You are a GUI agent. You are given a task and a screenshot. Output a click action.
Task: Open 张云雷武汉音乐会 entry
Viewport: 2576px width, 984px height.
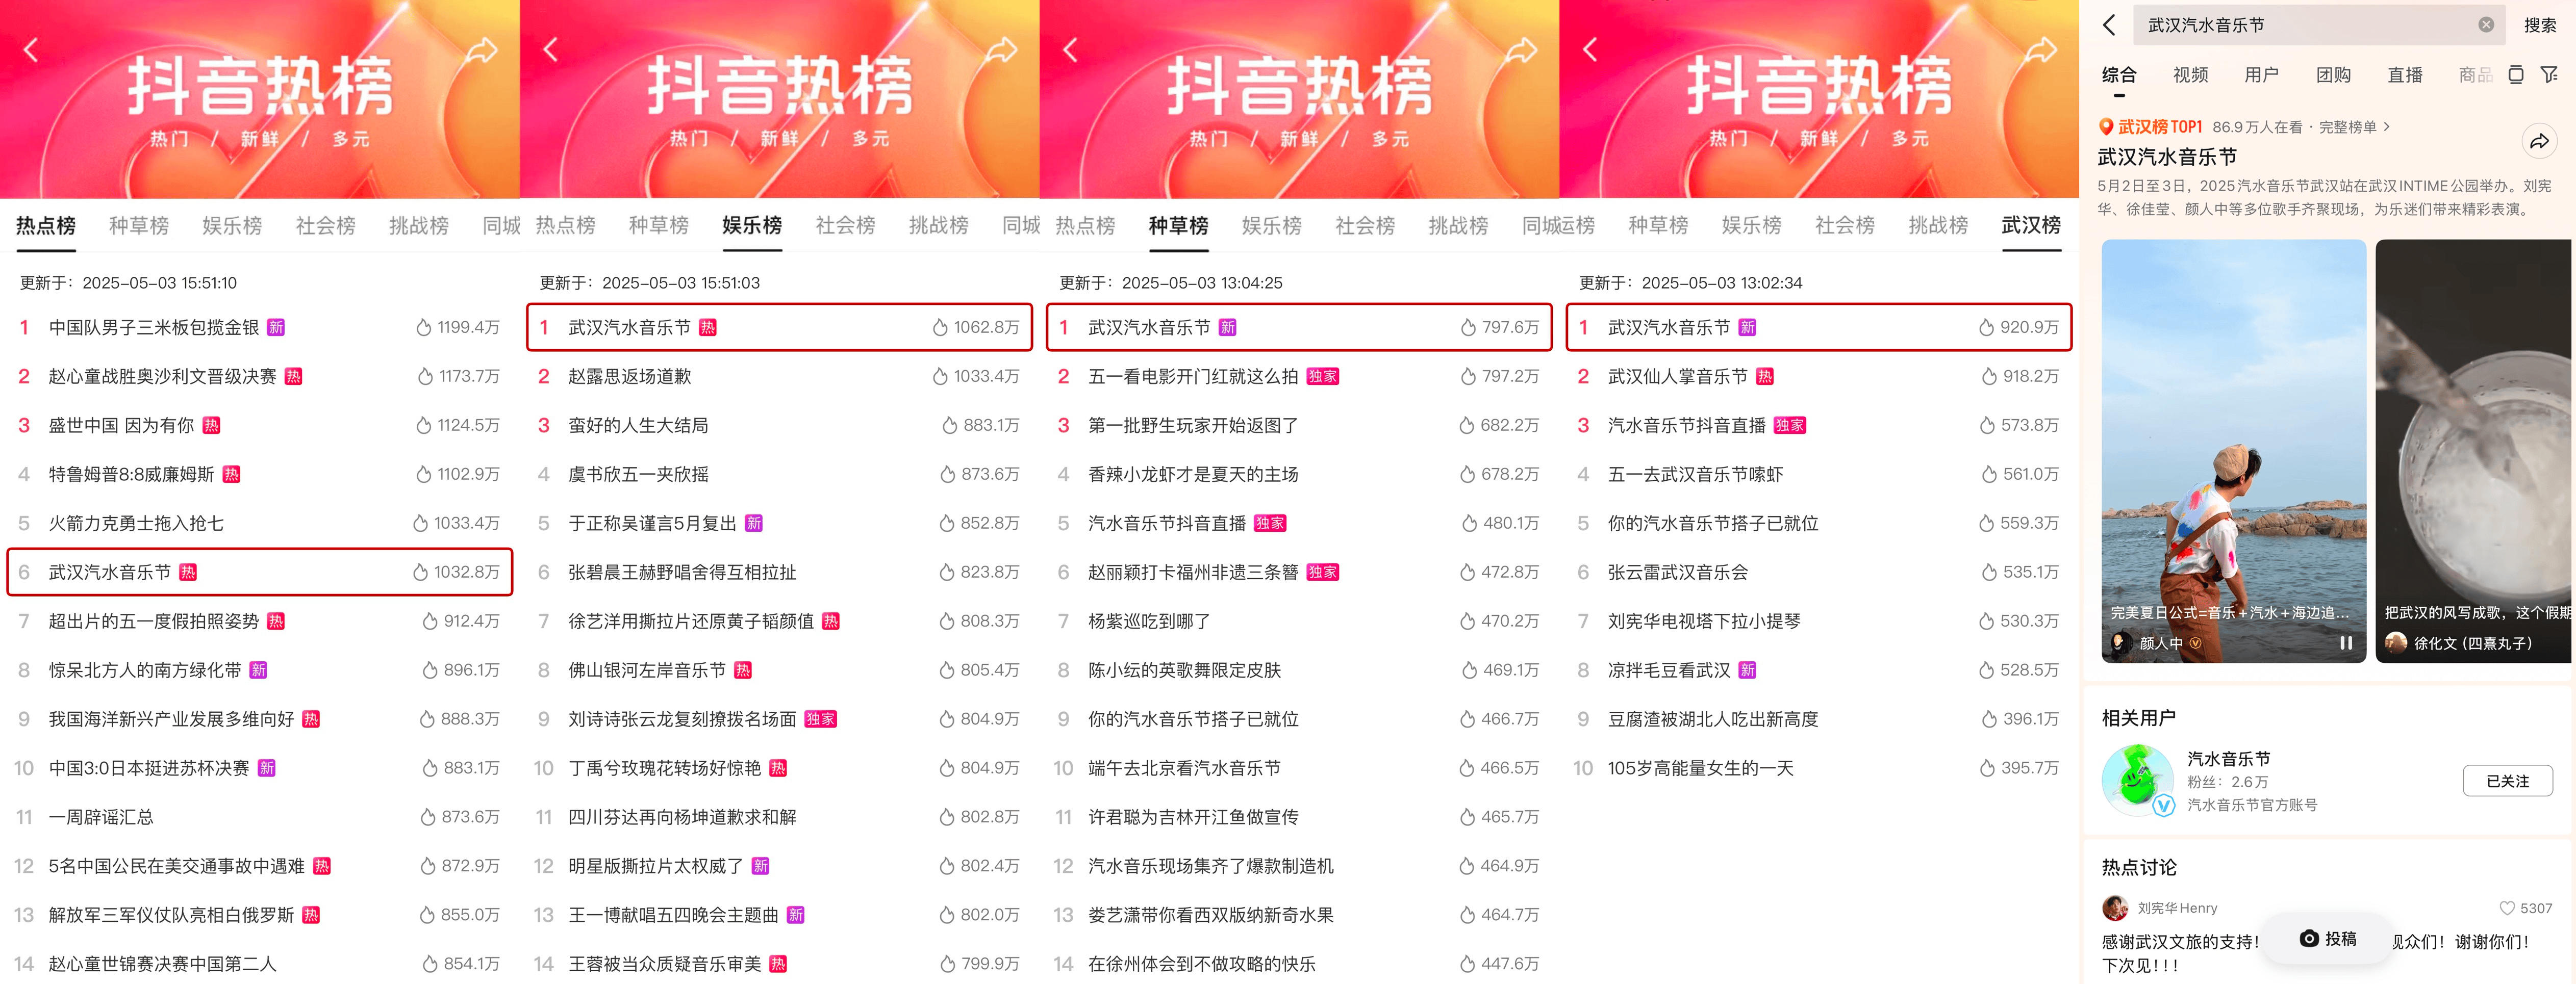point(1819,573)
